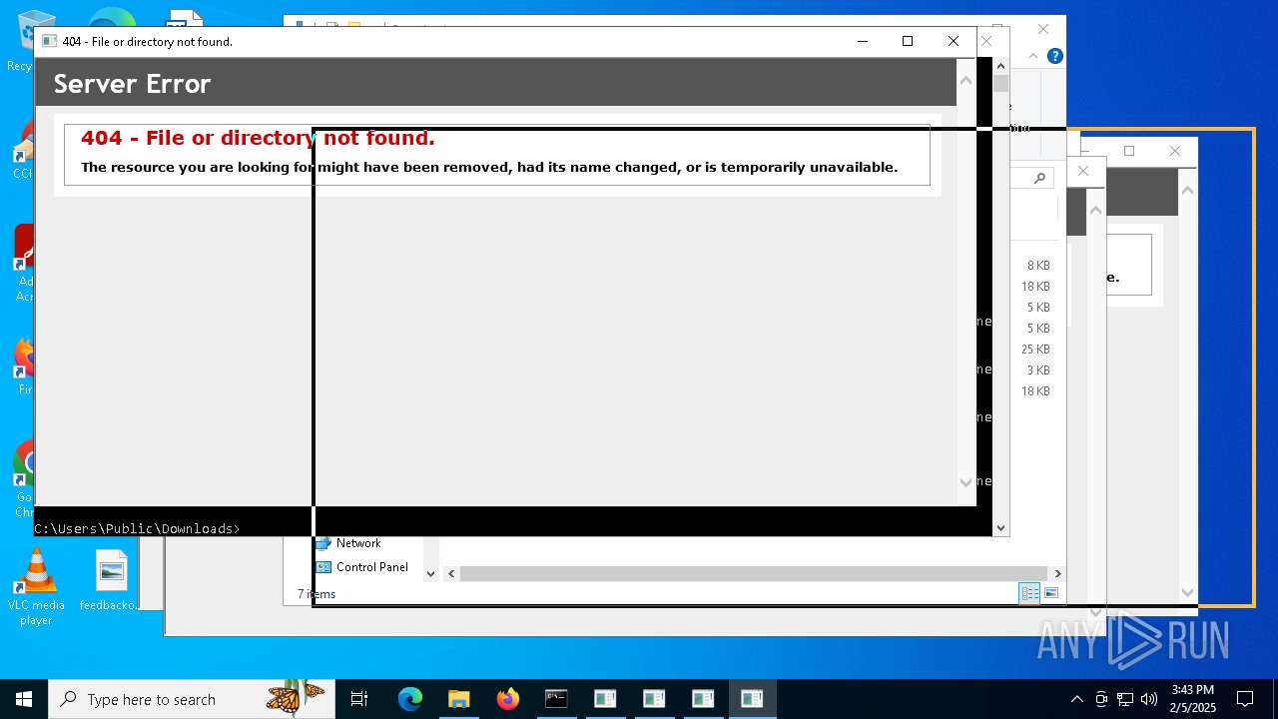Click File Explorer horizontal scrollbar right arrow
Viewport: 1278px width, 719px height.
coord(1057,573)
